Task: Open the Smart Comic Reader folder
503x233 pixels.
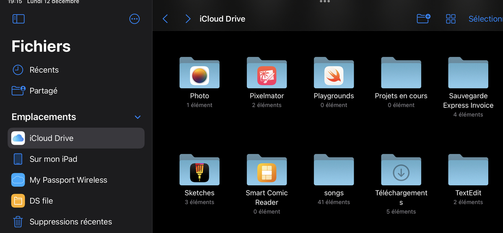Action: (x=267, y=170)
